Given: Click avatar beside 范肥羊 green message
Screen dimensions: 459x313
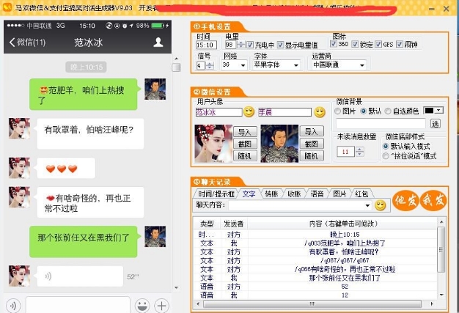Looking at the screenshot, I should 155,89.
